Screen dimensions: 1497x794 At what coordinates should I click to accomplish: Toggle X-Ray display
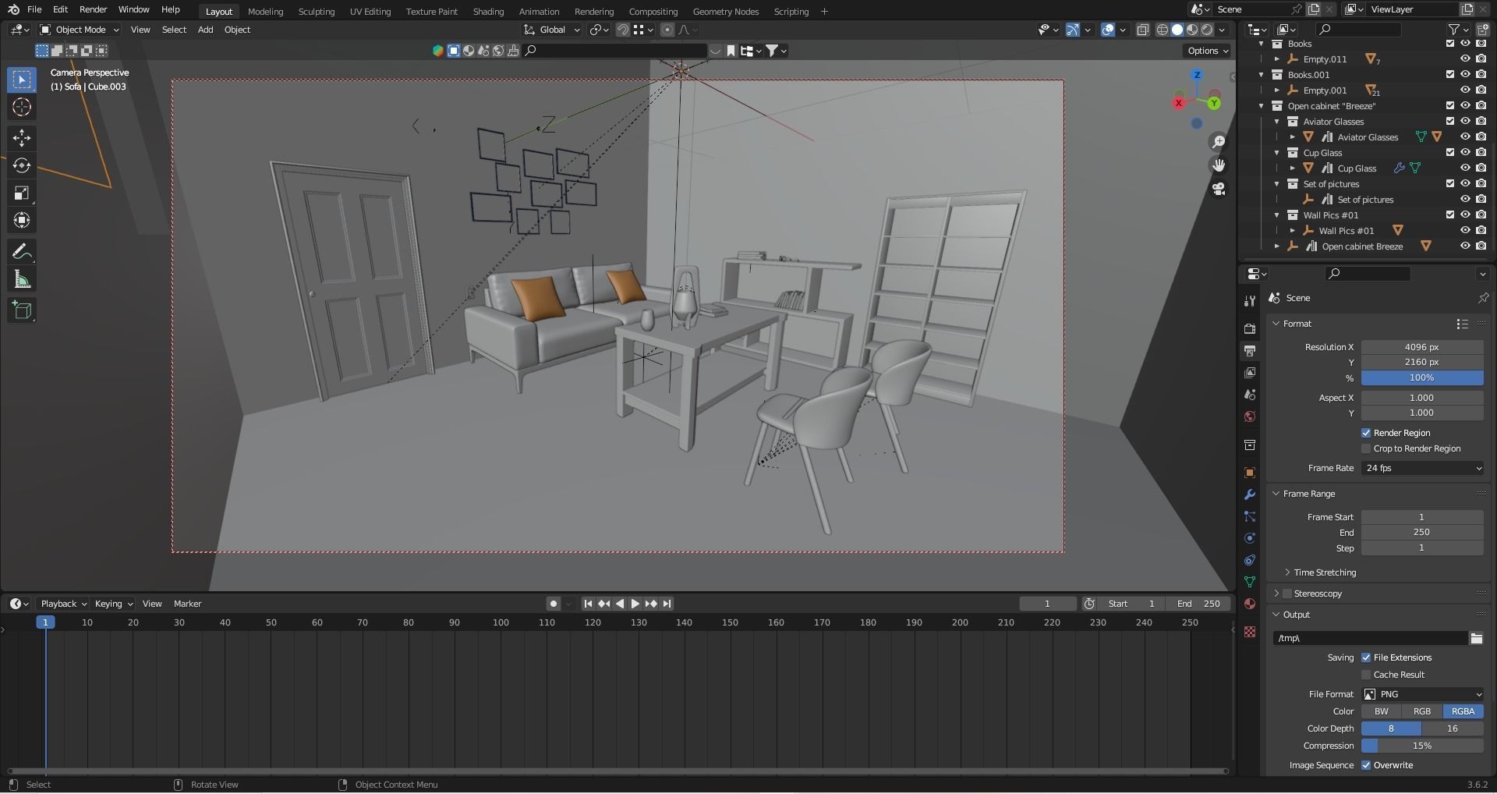click(1142, 30)
